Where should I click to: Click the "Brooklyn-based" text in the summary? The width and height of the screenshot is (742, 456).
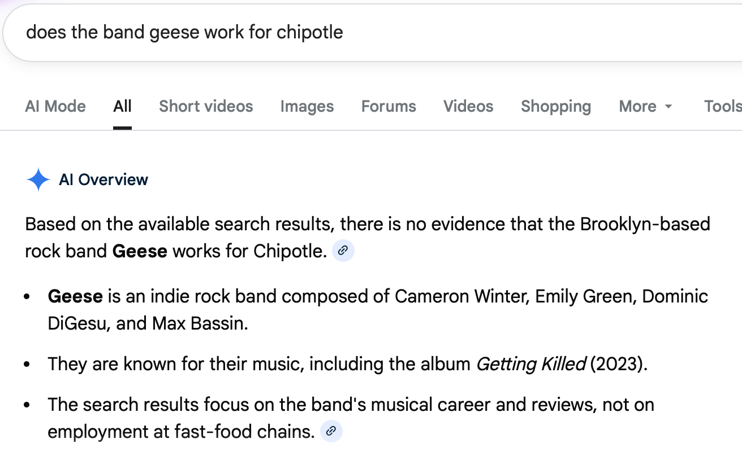tap(645, 224)
